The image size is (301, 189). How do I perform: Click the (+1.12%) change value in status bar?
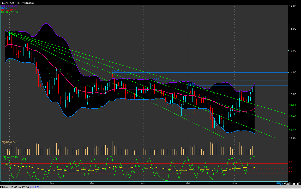click(x=35, y=187)
